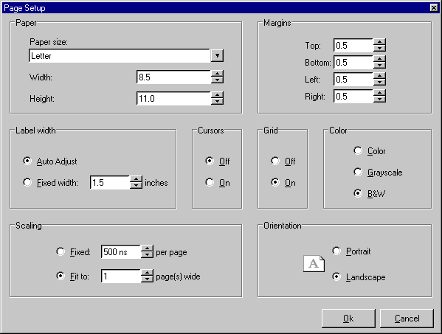Decrease the Right margin value
Screen dimensions: 442x334
coord(379,99)
